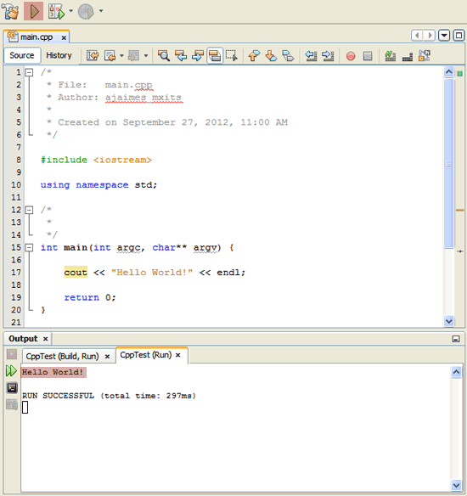Screen dimensions: 467x496
Task: Click the editor scrollbar up arrow
Action: [448, 72]
